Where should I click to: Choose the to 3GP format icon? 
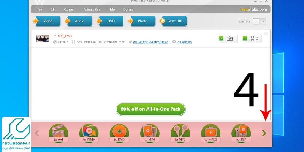click(x=241, y=134)
